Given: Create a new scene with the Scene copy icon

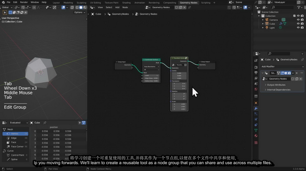Looking at the screenshot, I should pos(260,2).
